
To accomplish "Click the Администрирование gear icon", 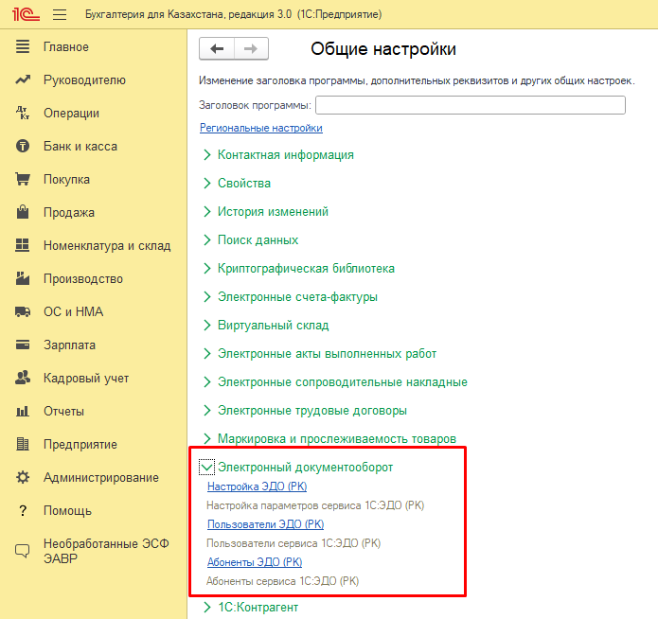I will [23, 477].
